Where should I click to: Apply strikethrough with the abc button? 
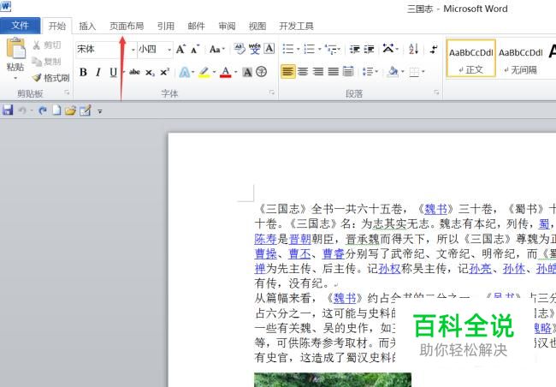pos(134,72)
